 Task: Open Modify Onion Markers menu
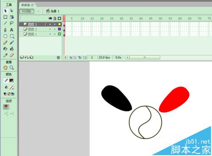tap(85, 57)
